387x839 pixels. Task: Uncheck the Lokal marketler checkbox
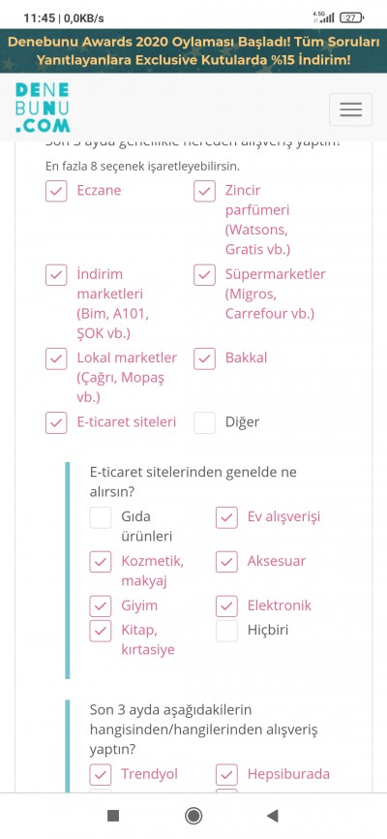coord(56,358)
